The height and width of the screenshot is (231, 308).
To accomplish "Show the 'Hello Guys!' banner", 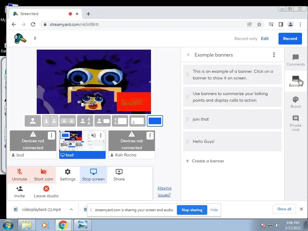I will tap(233, 141).
